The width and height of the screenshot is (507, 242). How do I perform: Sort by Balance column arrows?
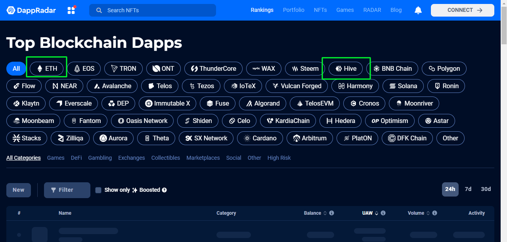point(325,213)
